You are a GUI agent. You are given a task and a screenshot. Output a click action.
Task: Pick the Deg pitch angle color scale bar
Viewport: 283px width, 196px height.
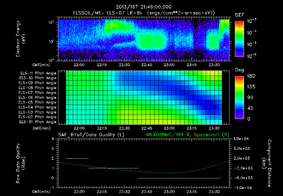tap(239, 98)
